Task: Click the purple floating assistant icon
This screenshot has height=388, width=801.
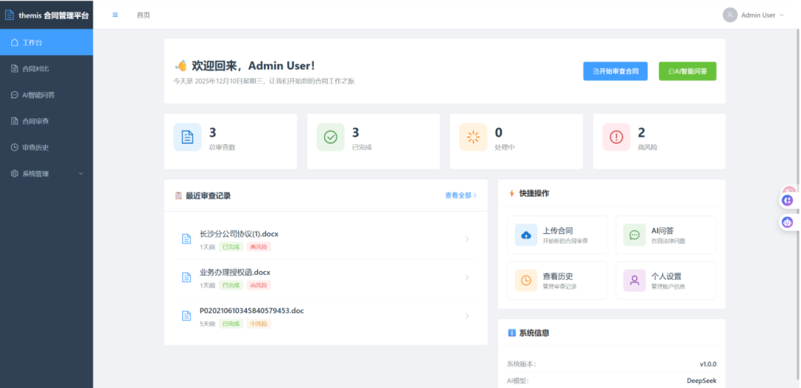Action: coord(788,201)
